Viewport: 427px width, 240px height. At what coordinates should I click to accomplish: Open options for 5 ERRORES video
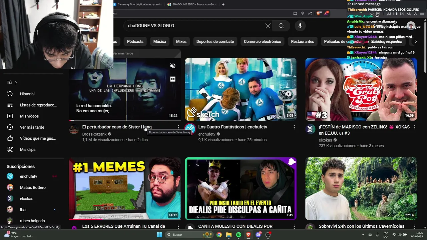pyautogui.click(x=178, y=227)
